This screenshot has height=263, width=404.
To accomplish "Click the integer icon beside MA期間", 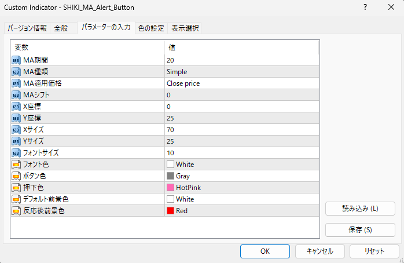I will click(x=16, y=60).
